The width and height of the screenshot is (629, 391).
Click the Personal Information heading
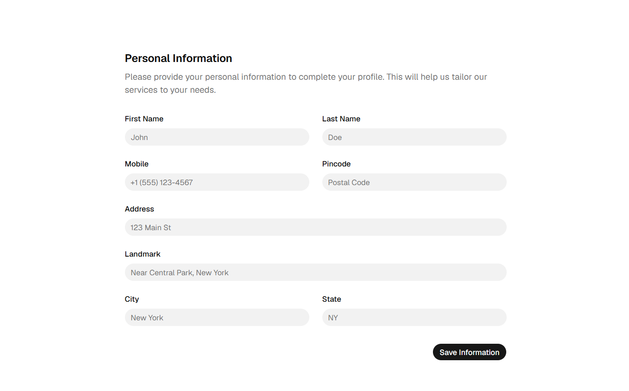coord(178,58)
